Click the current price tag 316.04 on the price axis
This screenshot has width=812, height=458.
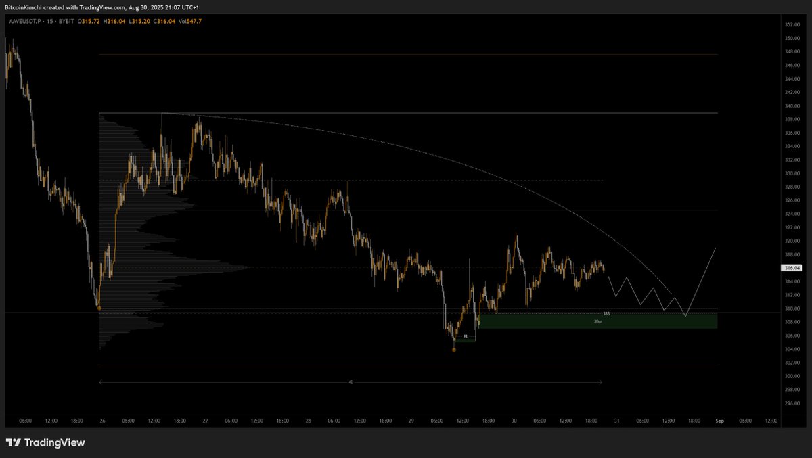(791, 268)
